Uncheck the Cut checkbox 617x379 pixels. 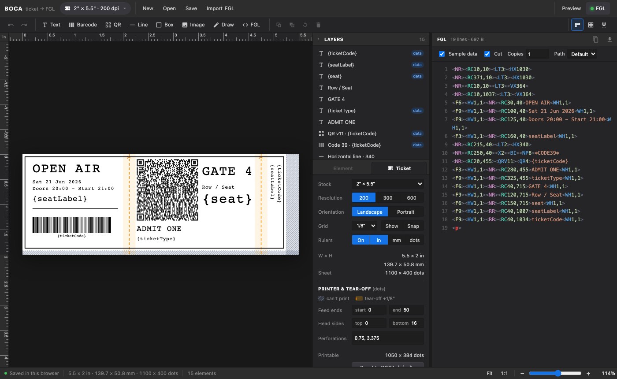pos(487,54)
